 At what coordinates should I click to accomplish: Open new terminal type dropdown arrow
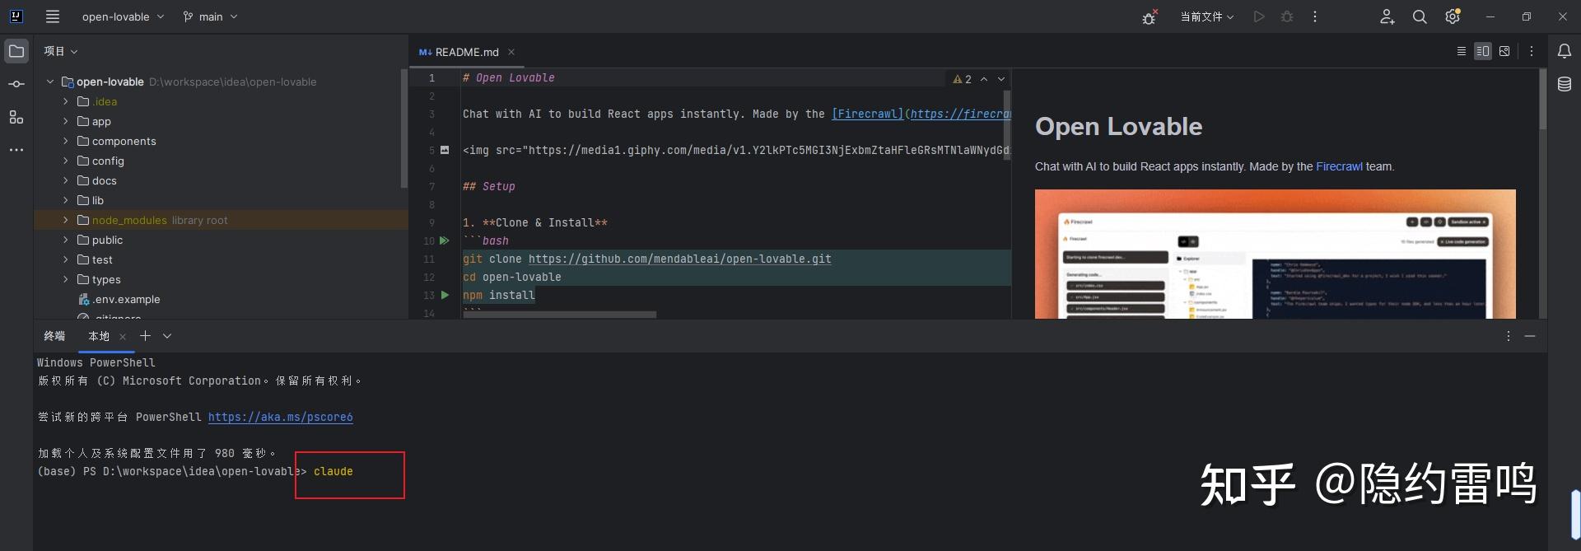[167, 336]
